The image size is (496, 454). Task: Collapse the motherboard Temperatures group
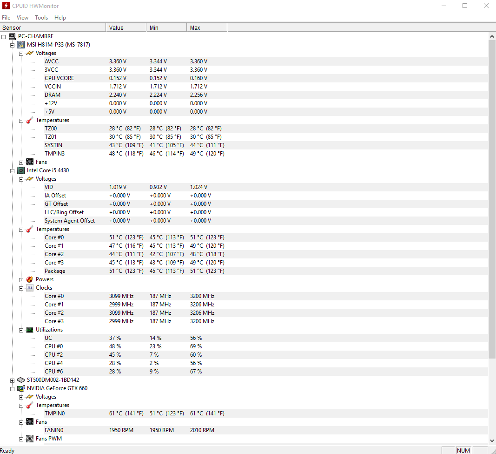coord(21,121)
